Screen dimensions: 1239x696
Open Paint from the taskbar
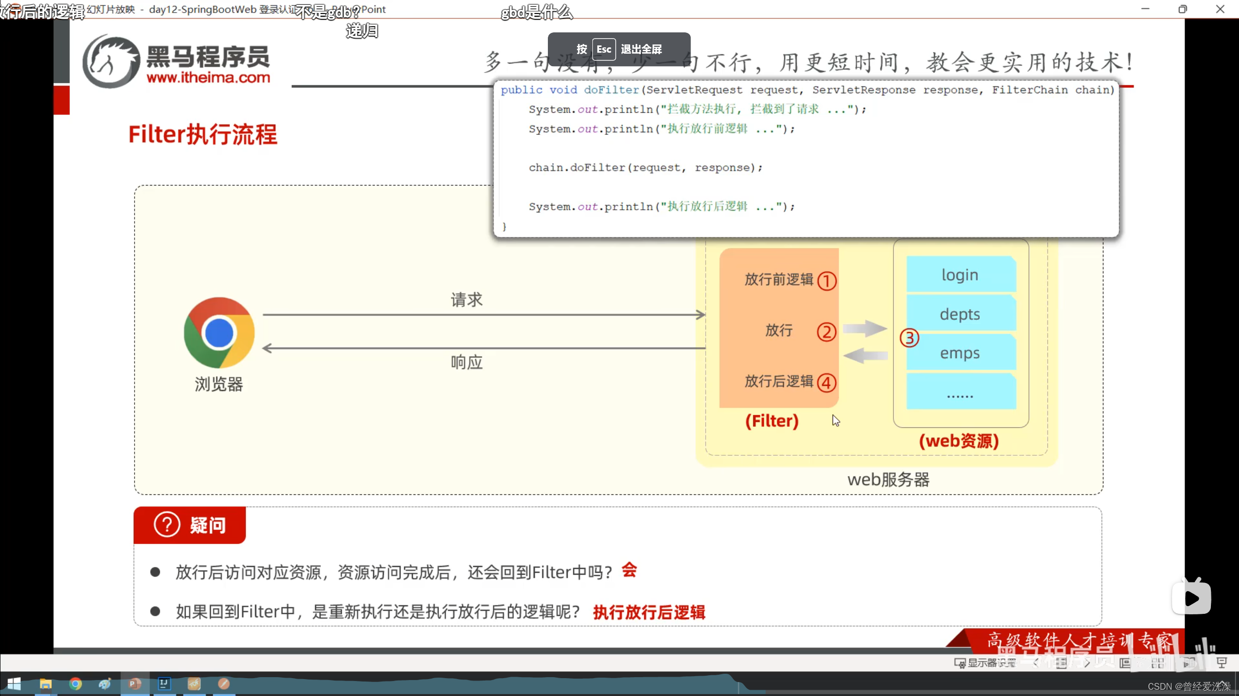click(105, 684)
